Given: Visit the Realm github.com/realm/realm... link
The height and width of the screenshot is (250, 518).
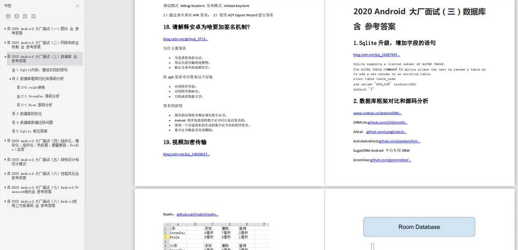Looking at the screenshot, I should [197, 214].
